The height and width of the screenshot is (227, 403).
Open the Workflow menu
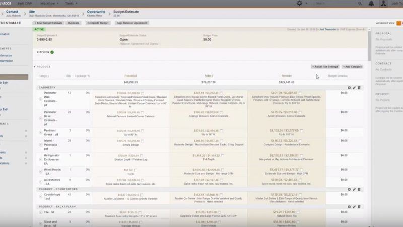pos(49,3)
